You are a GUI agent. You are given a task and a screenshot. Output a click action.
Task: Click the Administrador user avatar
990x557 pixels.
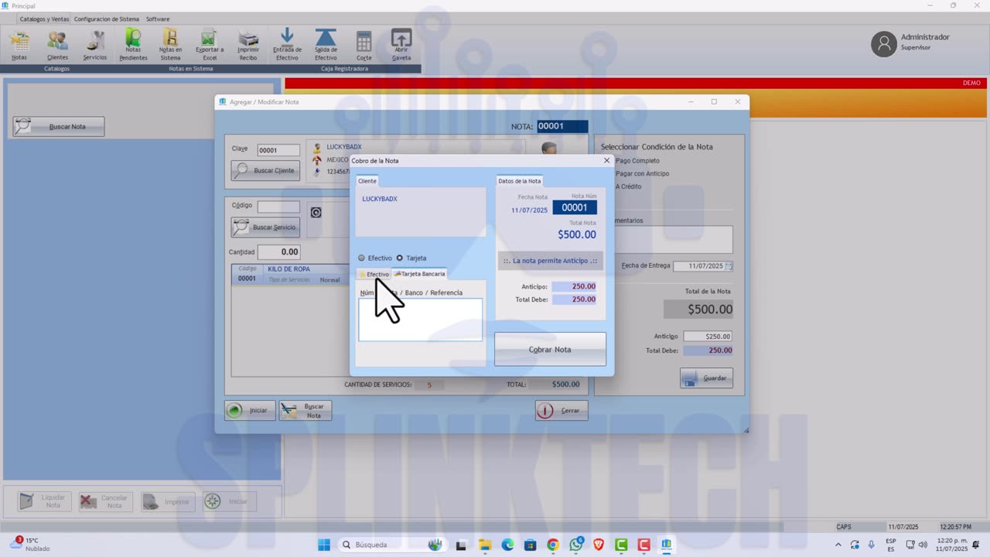(x=884, y=44)
